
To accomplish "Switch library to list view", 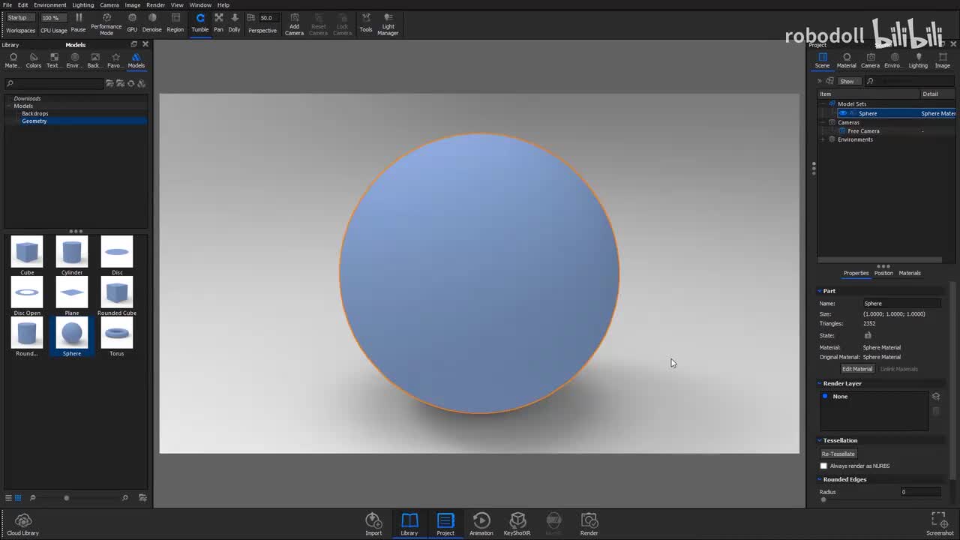I will click(8, 498).
